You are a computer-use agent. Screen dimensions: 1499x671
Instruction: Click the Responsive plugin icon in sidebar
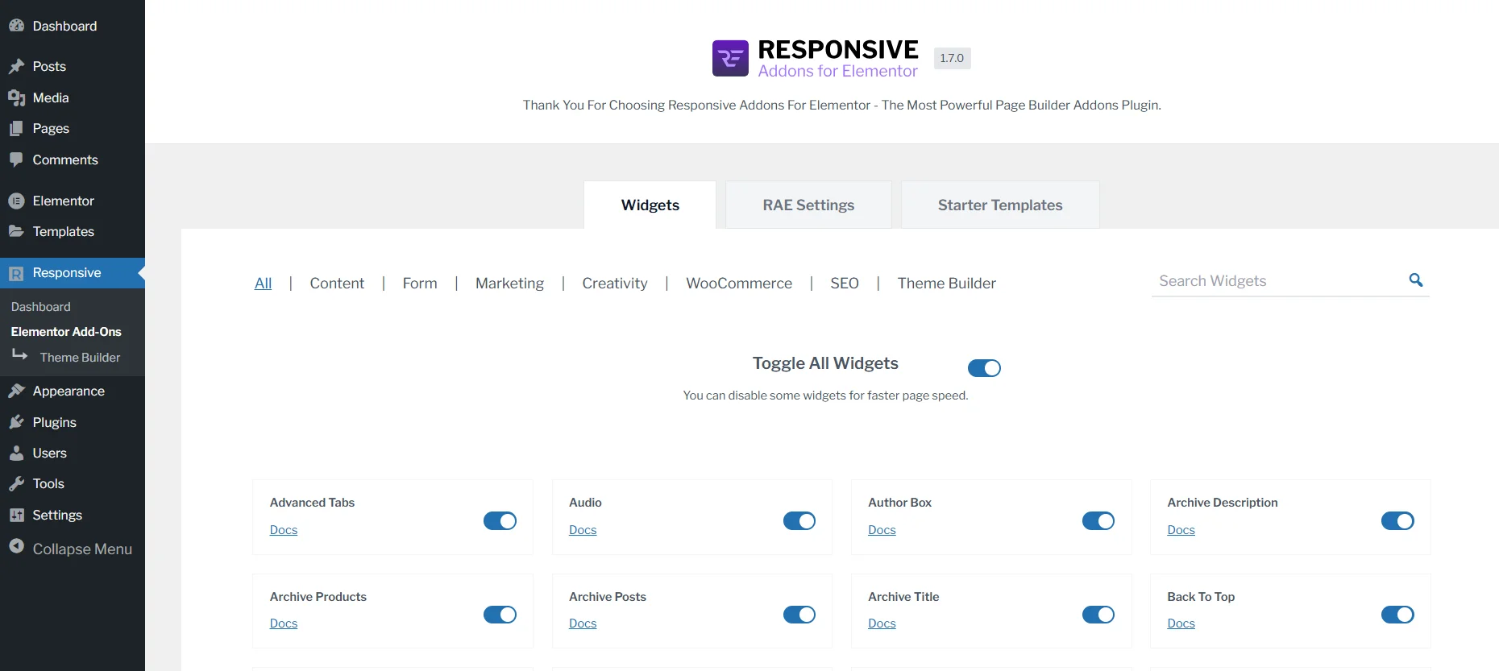tap(16, 273)
